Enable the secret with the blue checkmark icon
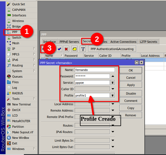Image resolution: width=166 pixels, height=155 pixels. pos(59,49)
